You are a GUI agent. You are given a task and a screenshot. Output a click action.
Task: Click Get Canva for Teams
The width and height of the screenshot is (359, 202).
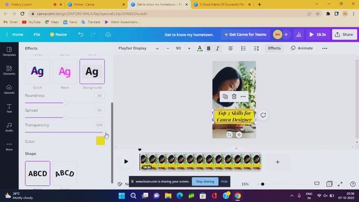(x=245, y=34)
